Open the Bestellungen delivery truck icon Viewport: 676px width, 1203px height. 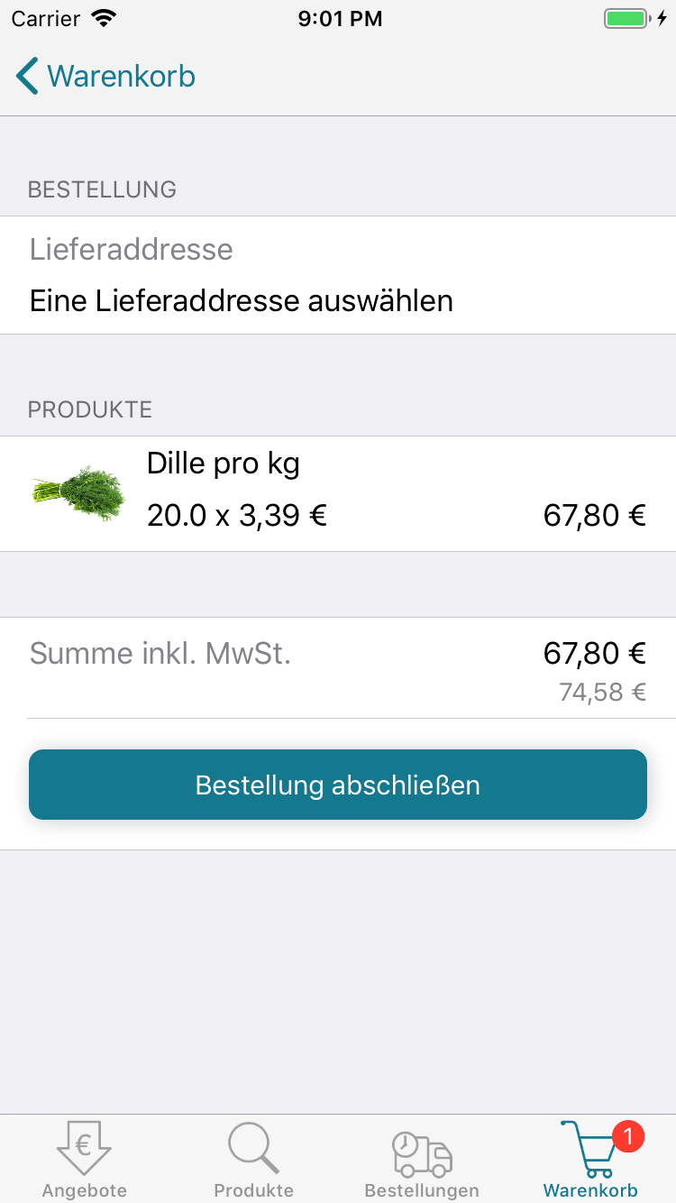click(422, 1152)
